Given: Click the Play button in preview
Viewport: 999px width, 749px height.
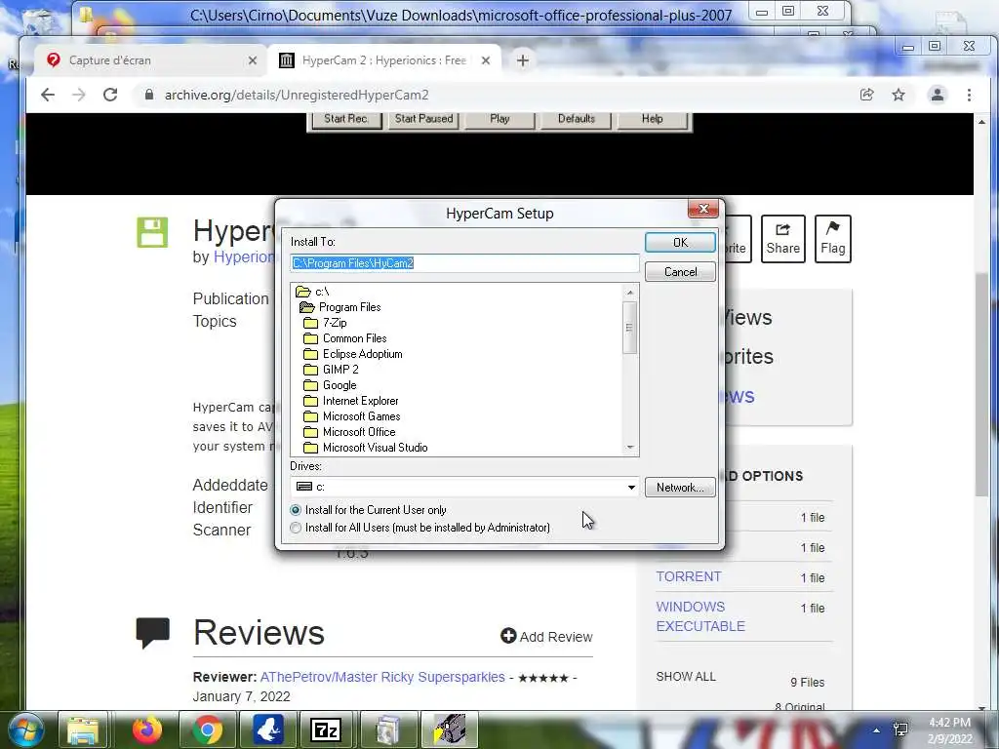Looking at the screenshot, I should [499, 119].
